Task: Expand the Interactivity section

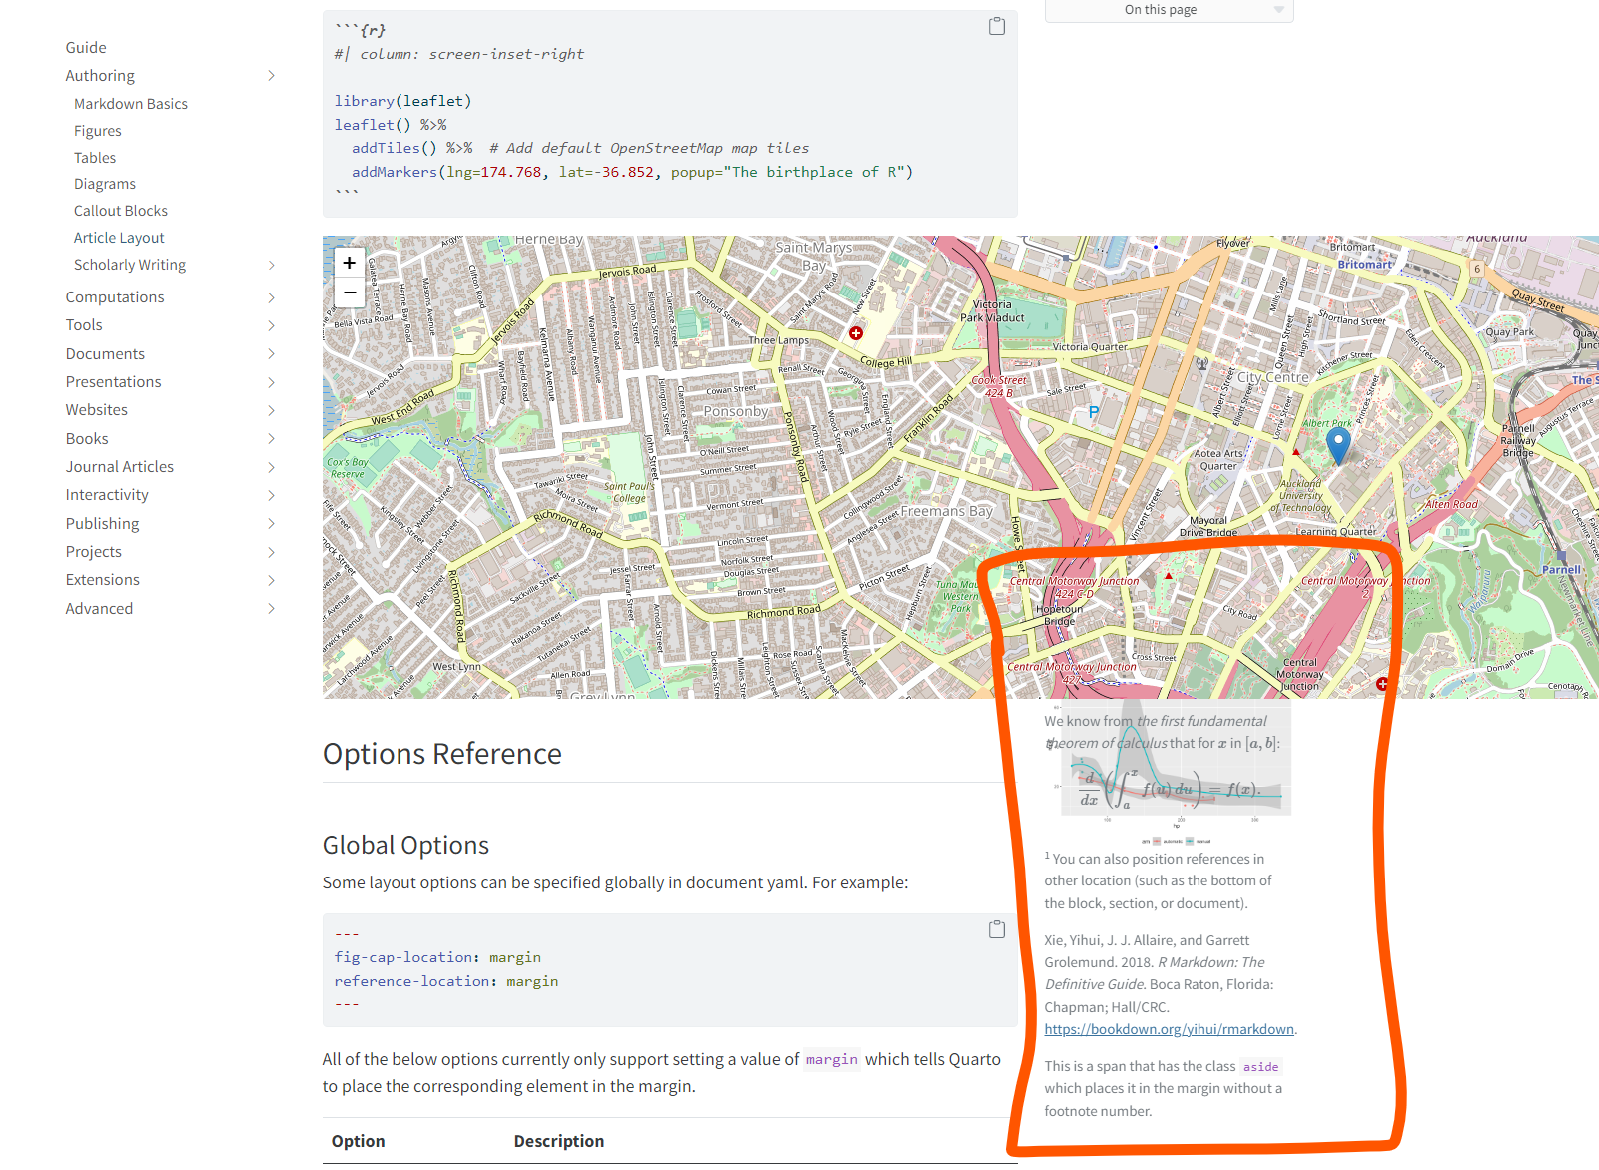Action: tap(271, 494)
